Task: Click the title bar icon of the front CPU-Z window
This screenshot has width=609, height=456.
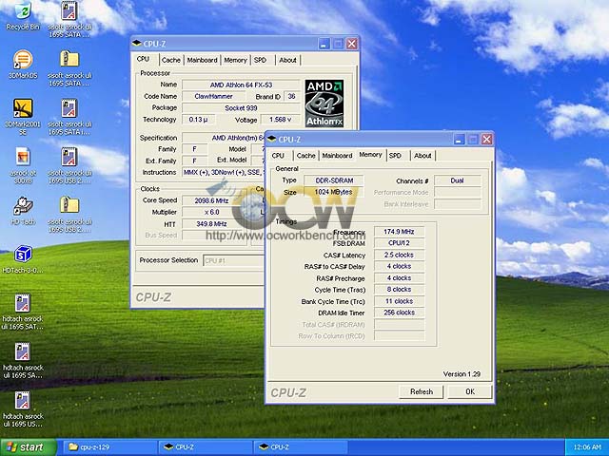Action: click(x=272, y=140)
